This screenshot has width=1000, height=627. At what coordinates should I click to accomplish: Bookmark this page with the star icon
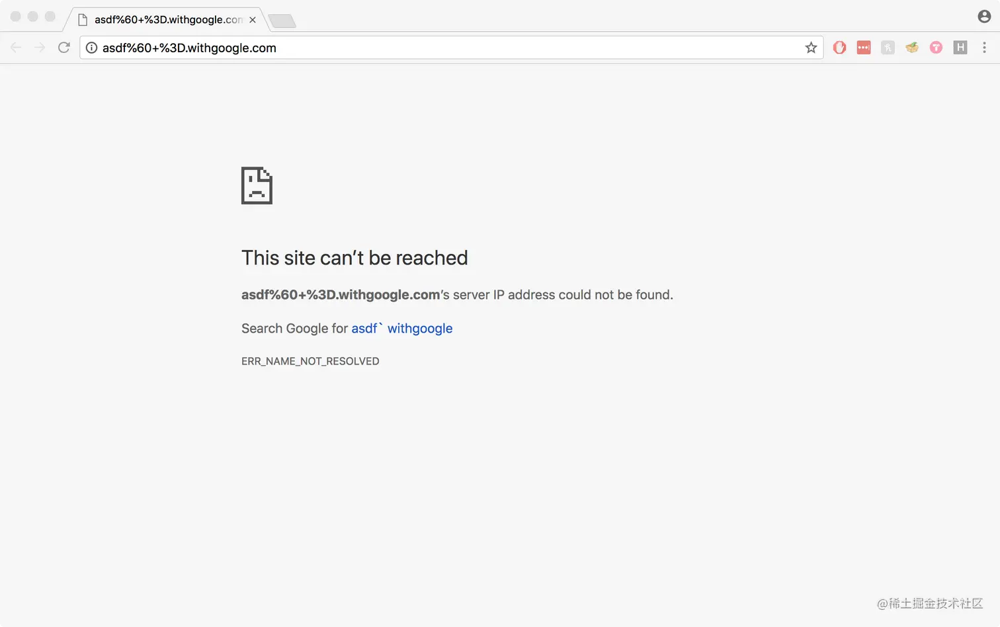click(x=811, y=48)
